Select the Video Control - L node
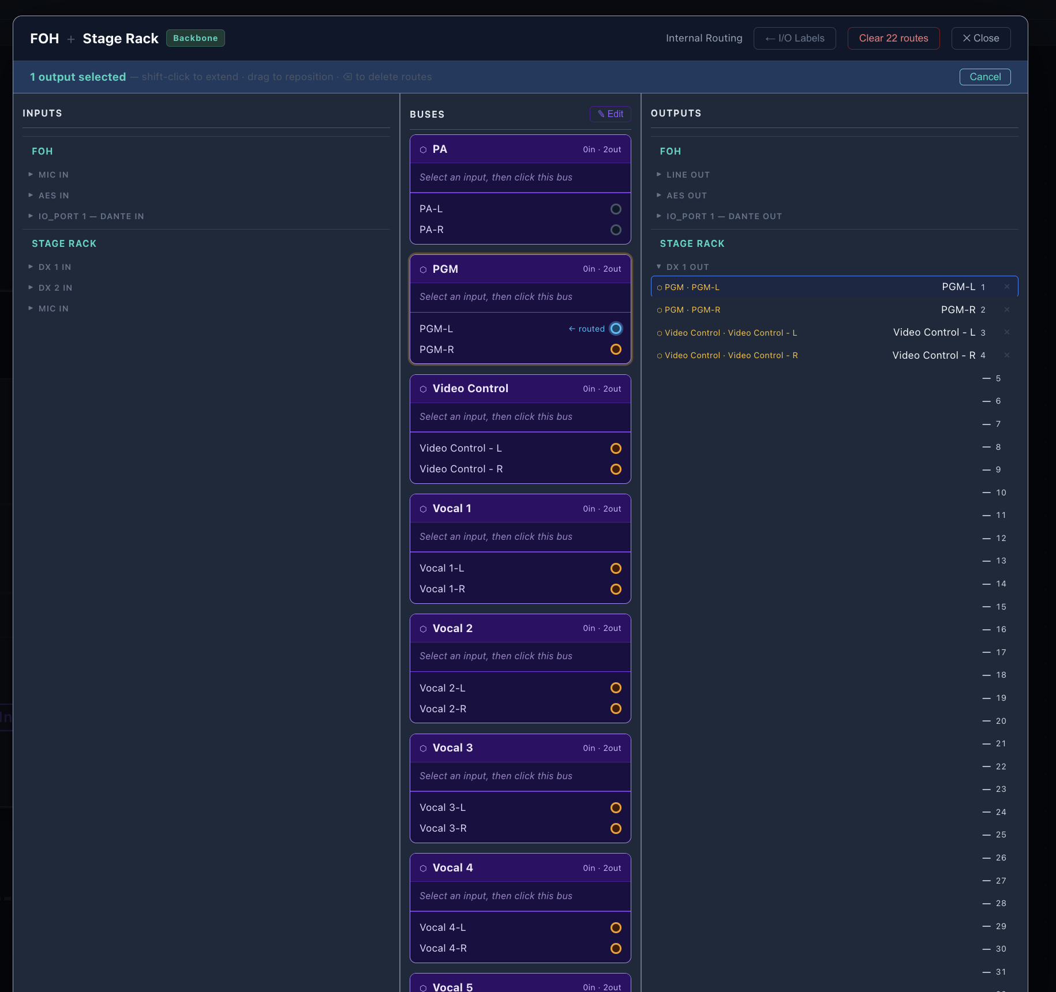This screenshot has height=992, width=1056. (616, 448)
